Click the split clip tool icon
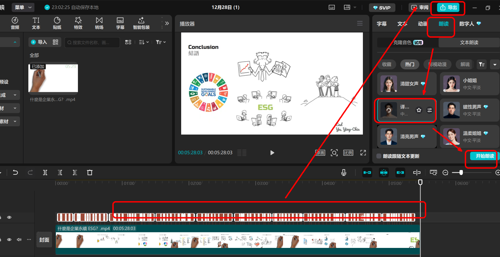This screenshot has width=500, height=257. pos(45,173)
